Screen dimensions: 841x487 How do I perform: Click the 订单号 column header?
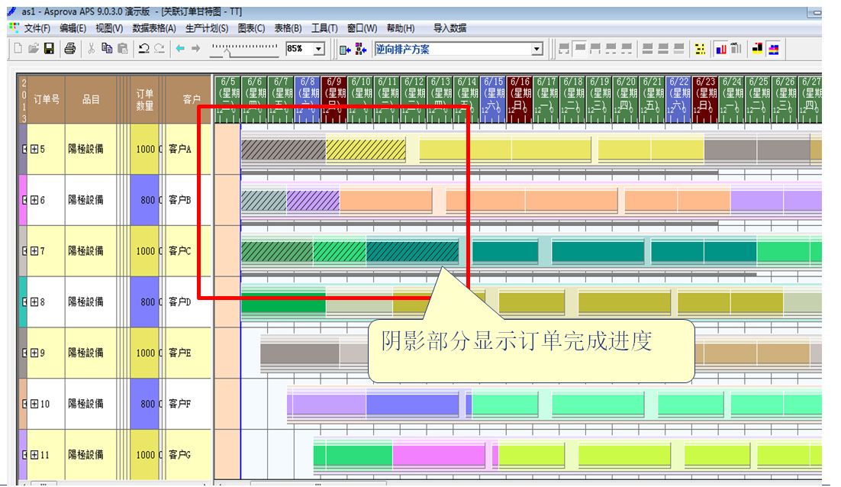47,99
